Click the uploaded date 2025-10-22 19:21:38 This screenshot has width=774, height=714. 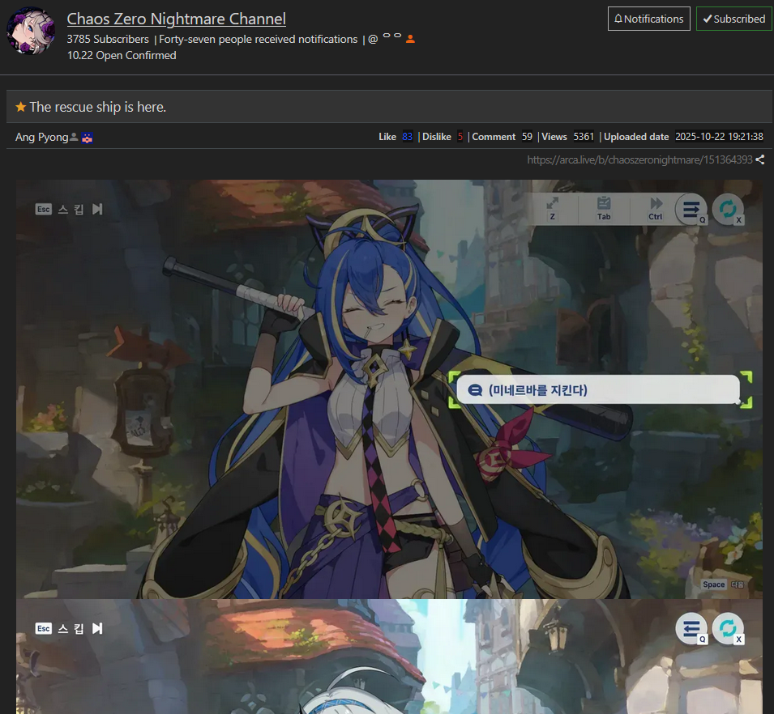click(x=719, y=137)
